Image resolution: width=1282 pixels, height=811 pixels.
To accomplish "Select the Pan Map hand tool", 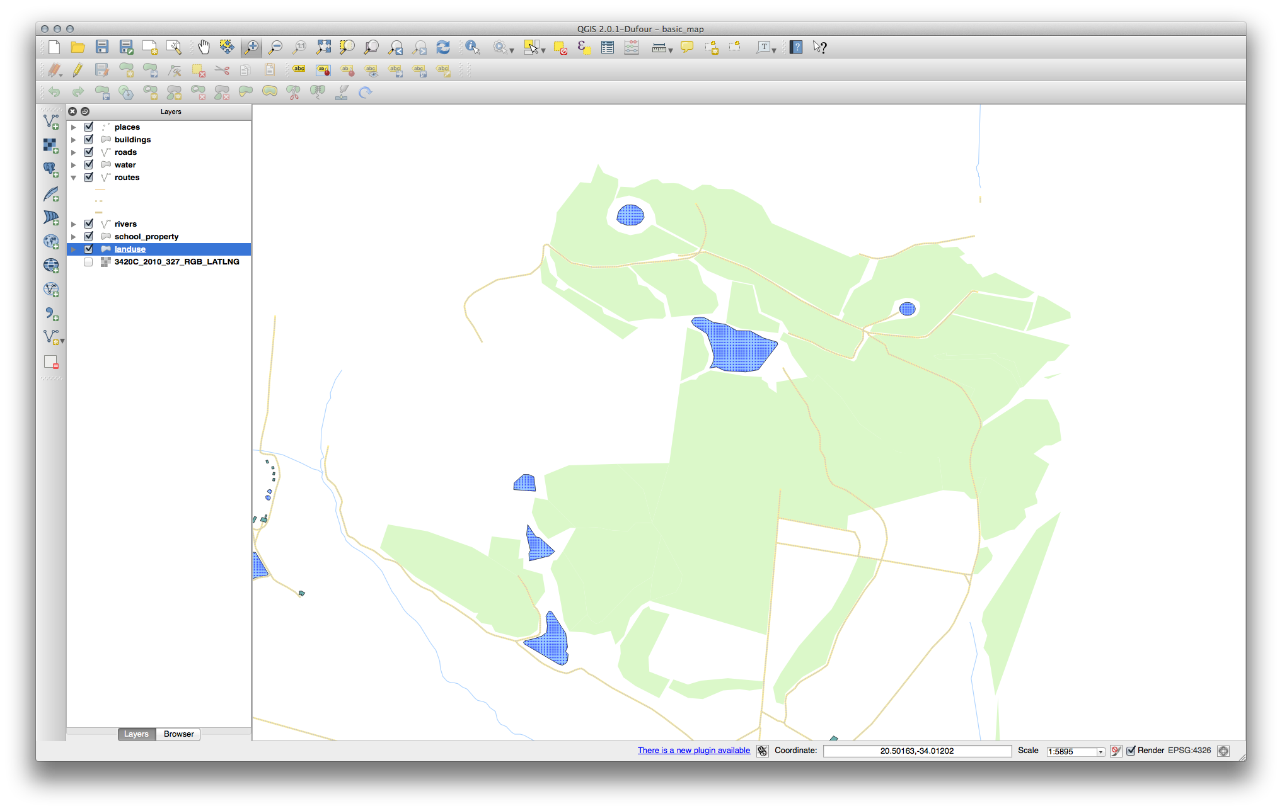I will (204, 47).
